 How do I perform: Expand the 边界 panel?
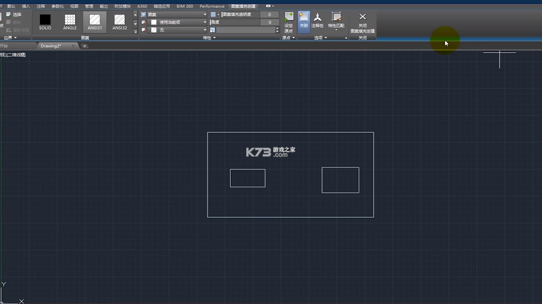click(x=11, y=38)
